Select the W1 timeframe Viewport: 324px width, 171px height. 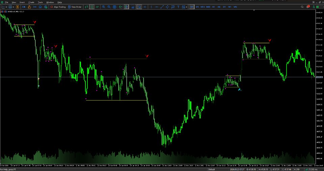click(x=230, y=7)
